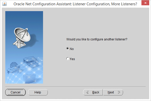Click the wireframe globe graphic
The image size is (151, 101).
click(14, 65)
